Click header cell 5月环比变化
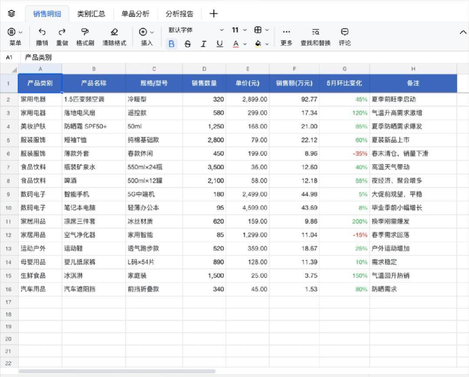 (x=344, y=83)
